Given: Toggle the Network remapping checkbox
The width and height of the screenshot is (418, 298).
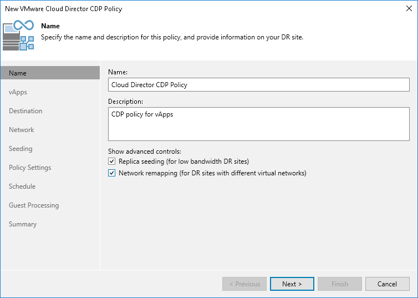Looking at the screenshot, I should click(x=111, y=173).
